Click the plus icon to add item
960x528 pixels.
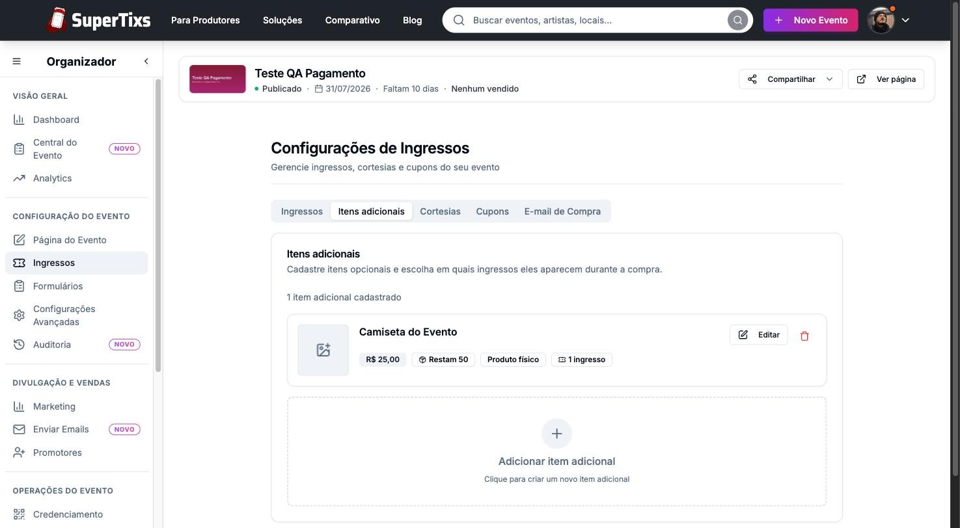coord(556,434)
